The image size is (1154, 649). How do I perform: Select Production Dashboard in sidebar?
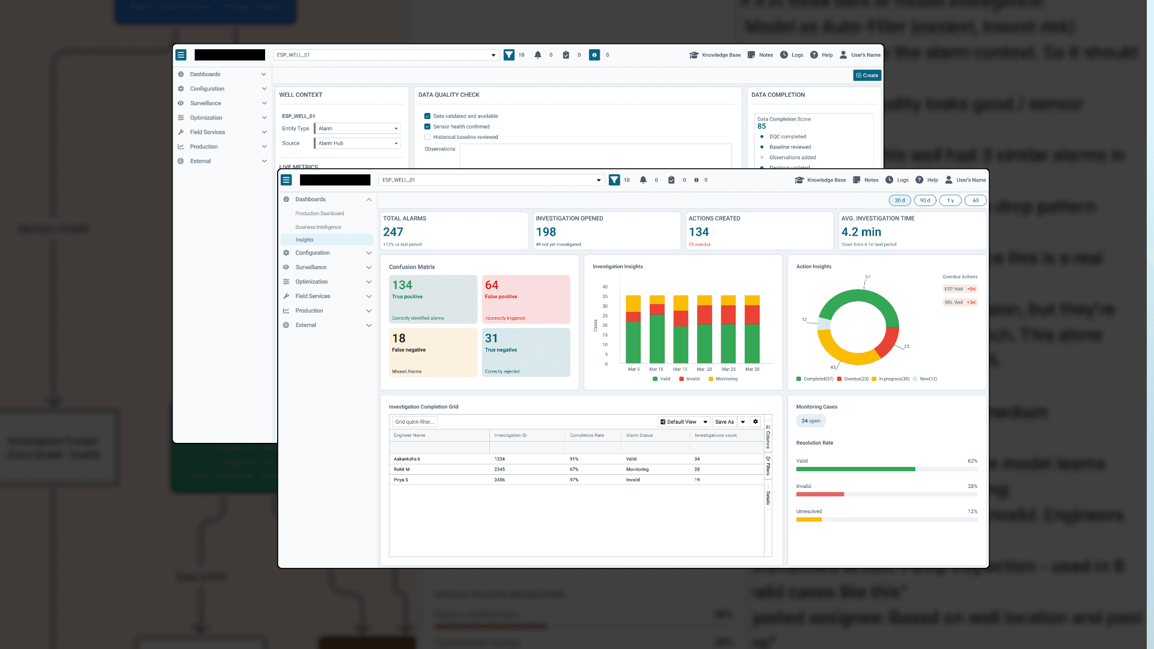pos(320,213)
